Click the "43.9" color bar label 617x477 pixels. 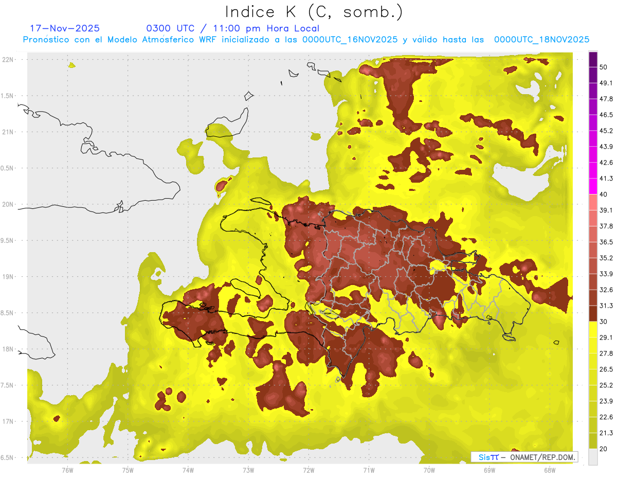[606, 147]
